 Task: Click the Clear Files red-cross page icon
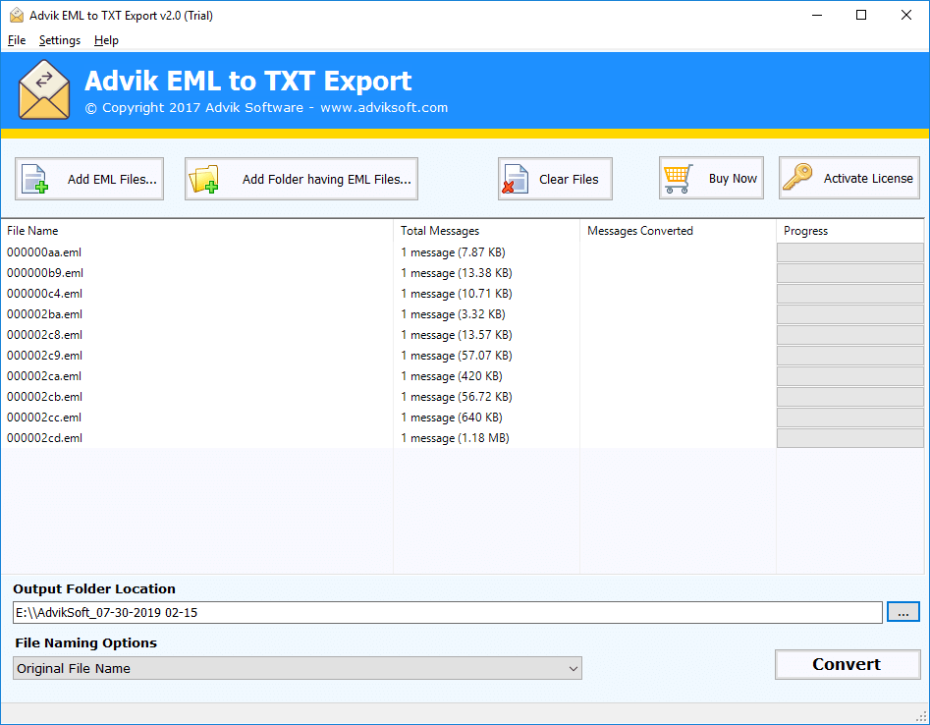tap(515, 179)
